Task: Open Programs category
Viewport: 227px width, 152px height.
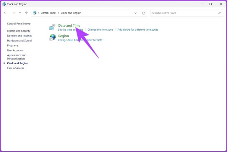Action: pyautogui.click(x=13, y=45)
